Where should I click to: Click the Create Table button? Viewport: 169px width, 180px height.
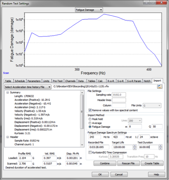click(x=152, y=163)
